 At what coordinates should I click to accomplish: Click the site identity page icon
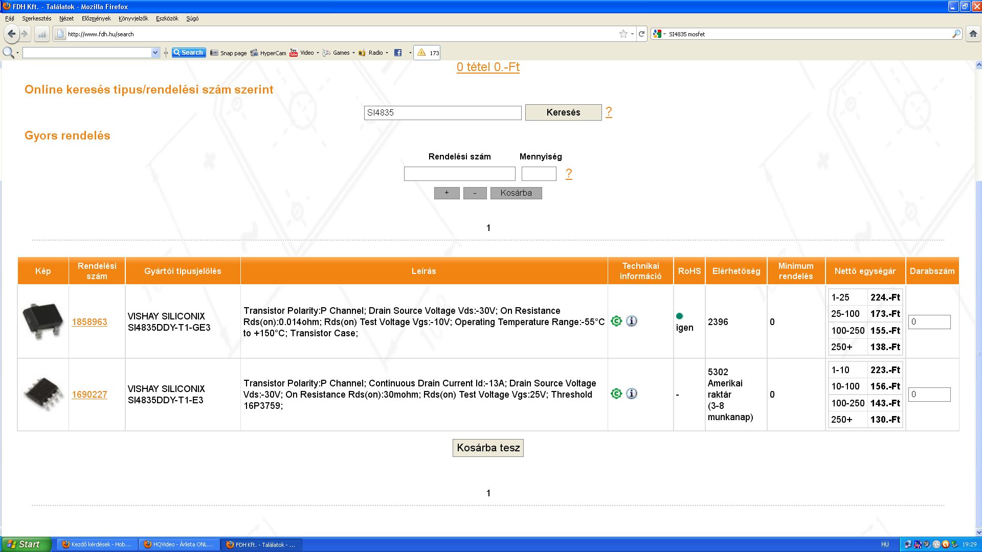pos(60,34)
